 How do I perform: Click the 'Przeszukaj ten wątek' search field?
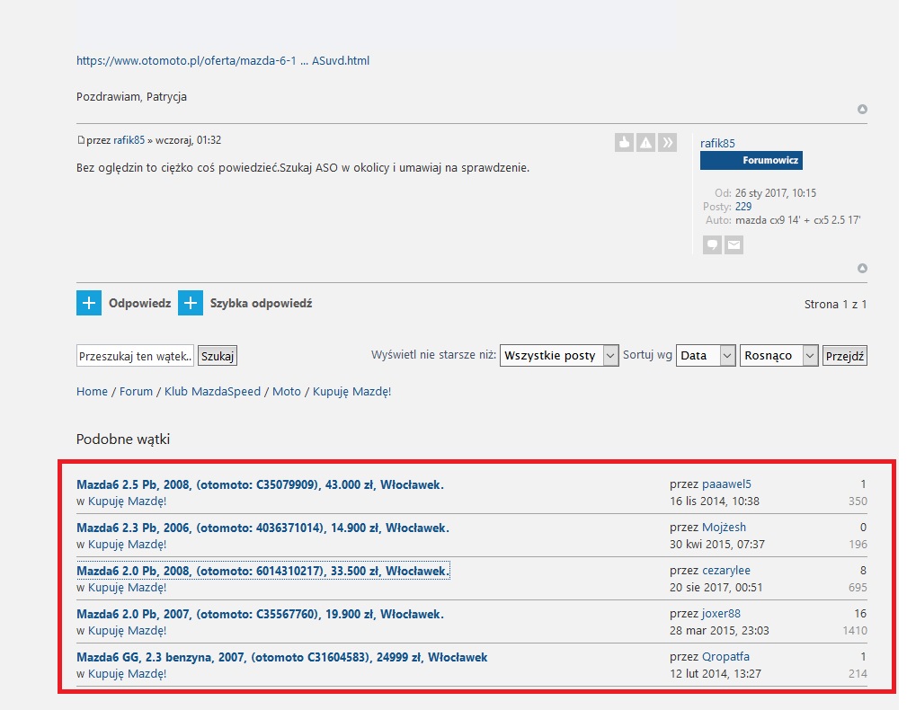coord(136,356)
